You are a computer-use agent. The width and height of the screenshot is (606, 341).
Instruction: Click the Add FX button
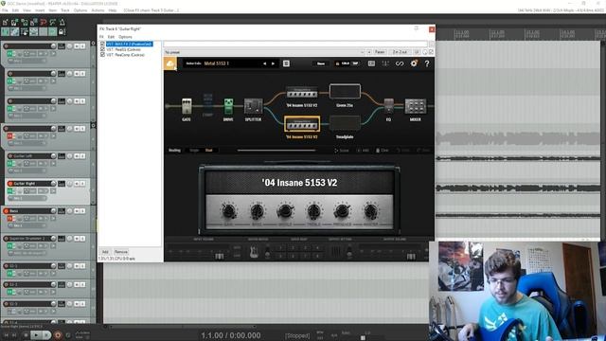pyautogui.click(x=105, y=252)
